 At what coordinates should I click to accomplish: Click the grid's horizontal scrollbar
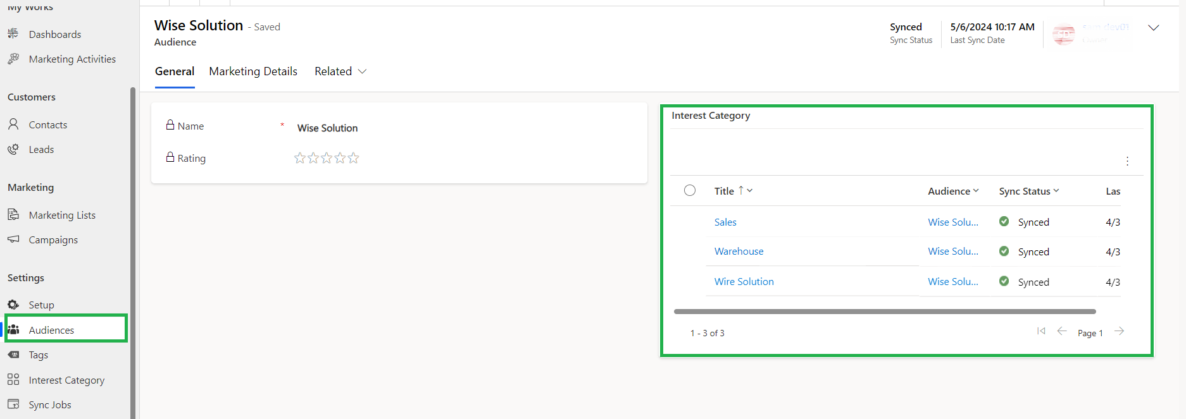[x=884, y=312]
